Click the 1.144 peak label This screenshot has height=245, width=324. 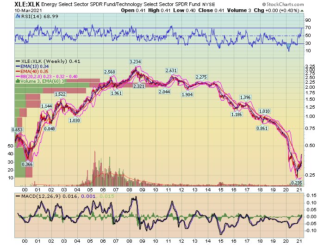[x=46, y=106]
